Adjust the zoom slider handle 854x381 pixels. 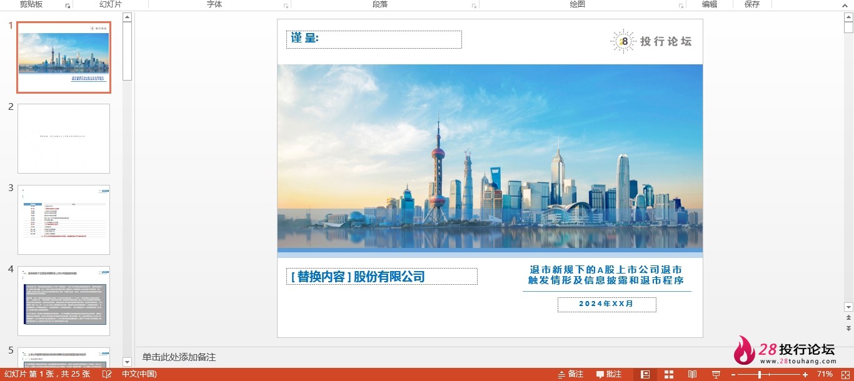pyautogui.click(x=760, y=374)
